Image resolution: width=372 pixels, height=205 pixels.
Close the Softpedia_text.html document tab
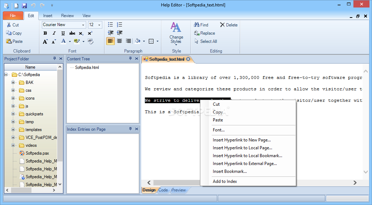[188, 59]
